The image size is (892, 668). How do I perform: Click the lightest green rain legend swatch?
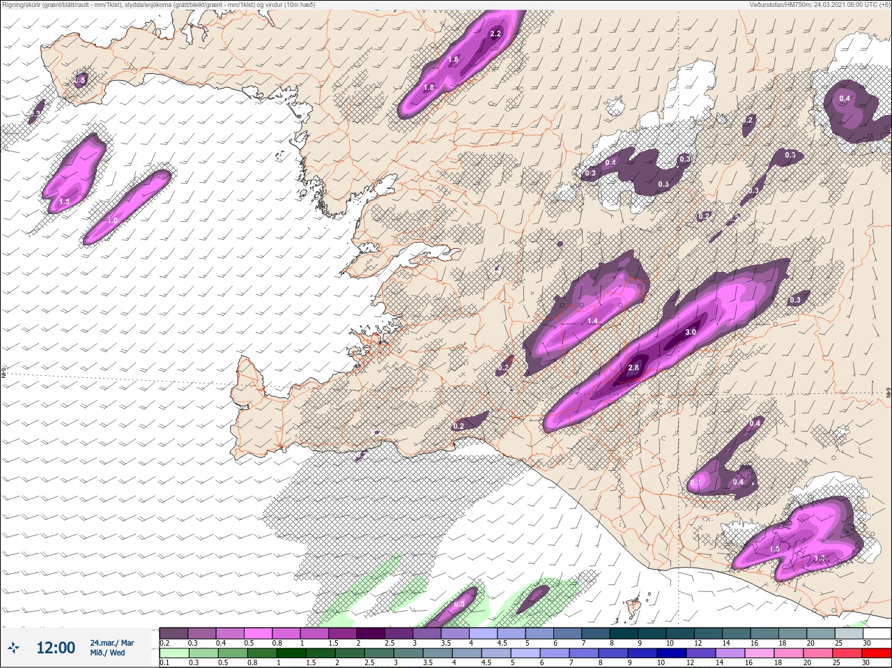point(174,653)
